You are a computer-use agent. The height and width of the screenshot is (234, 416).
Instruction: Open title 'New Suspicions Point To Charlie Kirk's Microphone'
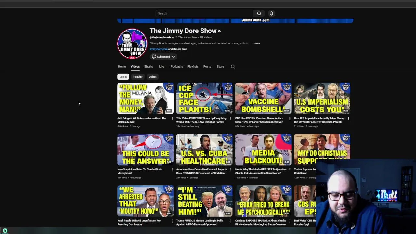tap(140, 171)
